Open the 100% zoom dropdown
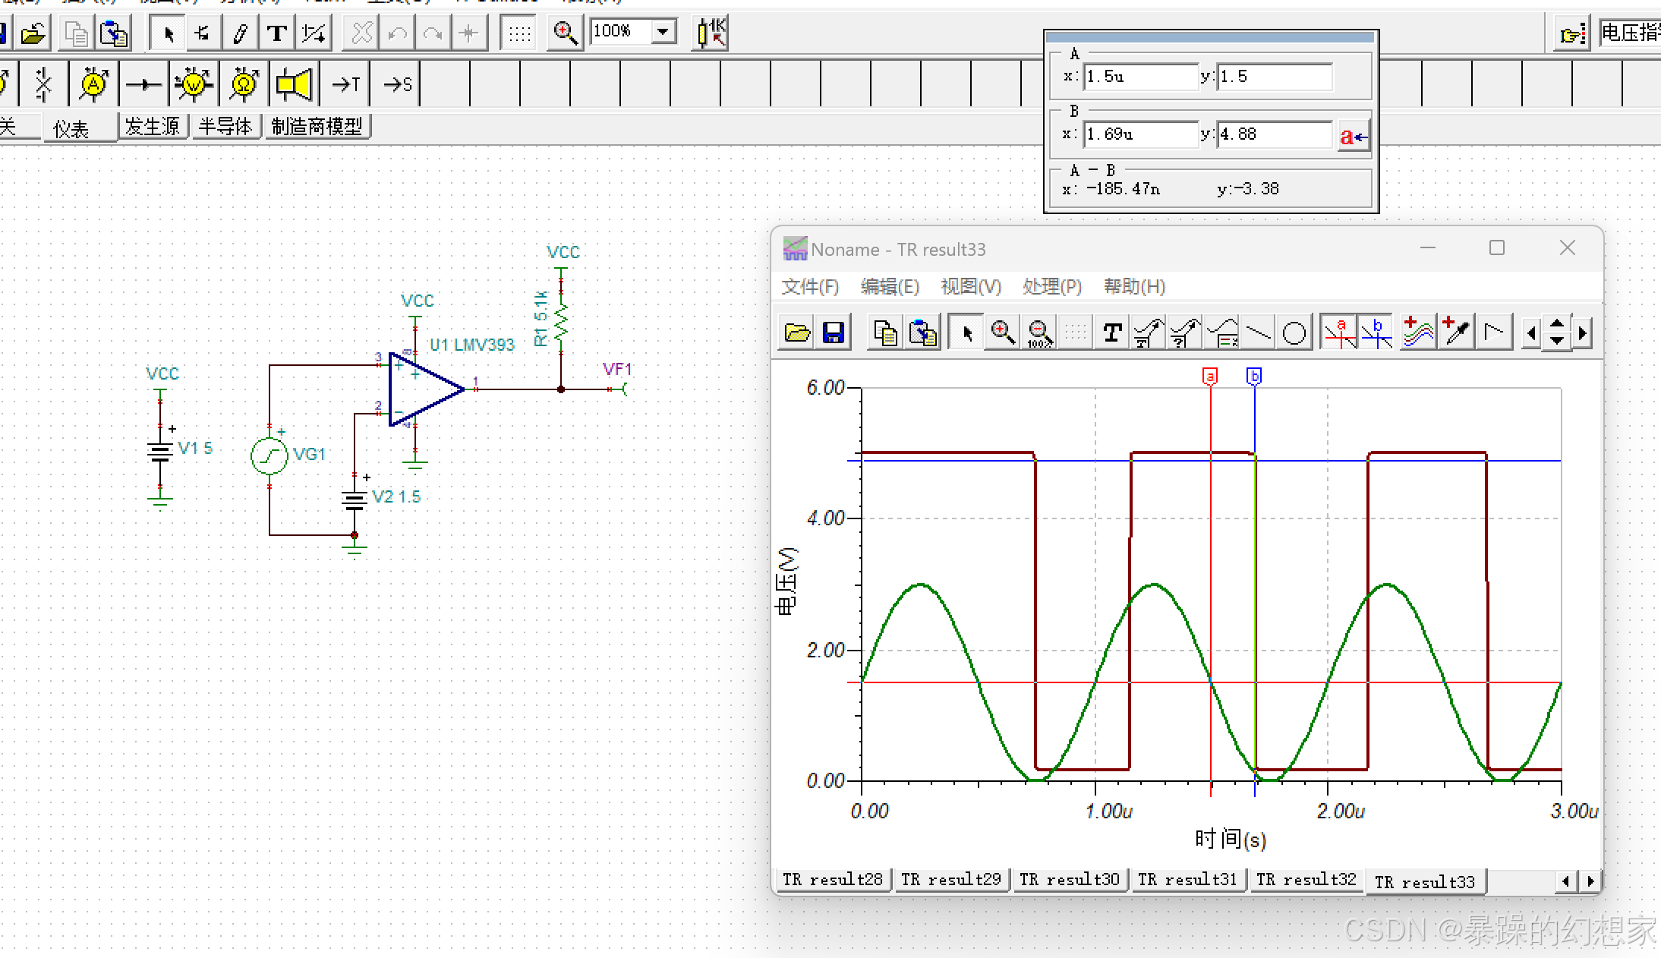Viewport: 1661px width, 958px height. pos(663,32)
